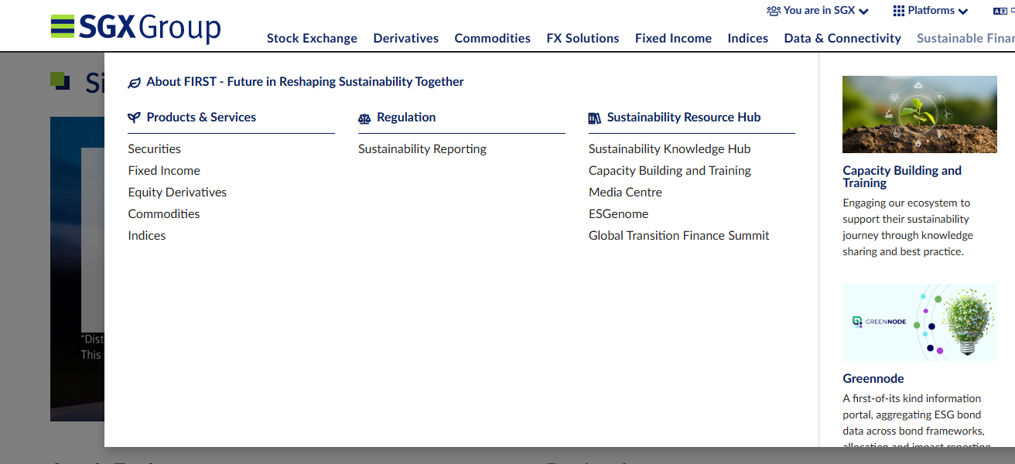Image resolution: width=1015 pixels, height=464 pixels.
Task: Open Global Transition Finance Summit
Action: pos(678,235)
